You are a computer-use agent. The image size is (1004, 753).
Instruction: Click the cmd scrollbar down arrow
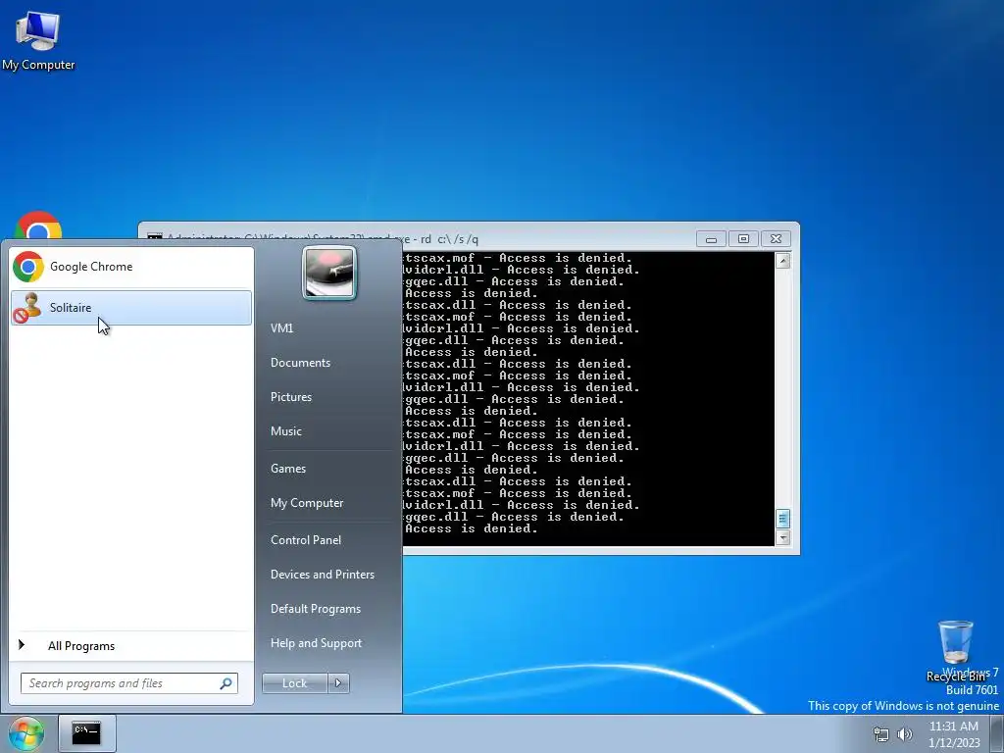click(782, 538)
